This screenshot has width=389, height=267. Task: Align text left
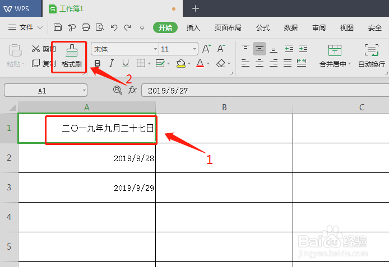[246, 63]
